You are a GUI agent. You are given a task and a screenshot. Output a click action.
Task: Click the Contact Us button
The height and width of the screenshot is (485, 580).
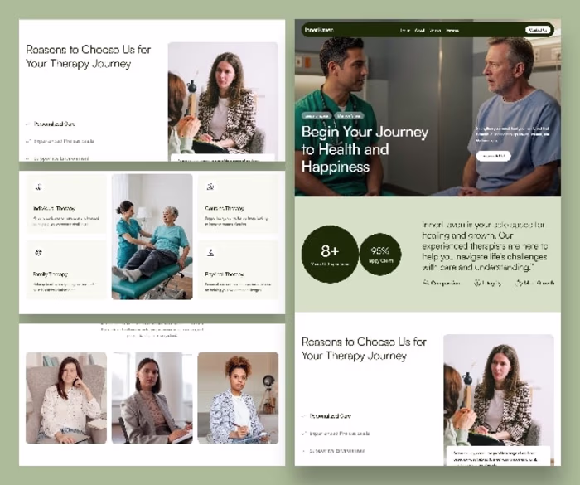[x=538, y=30]
